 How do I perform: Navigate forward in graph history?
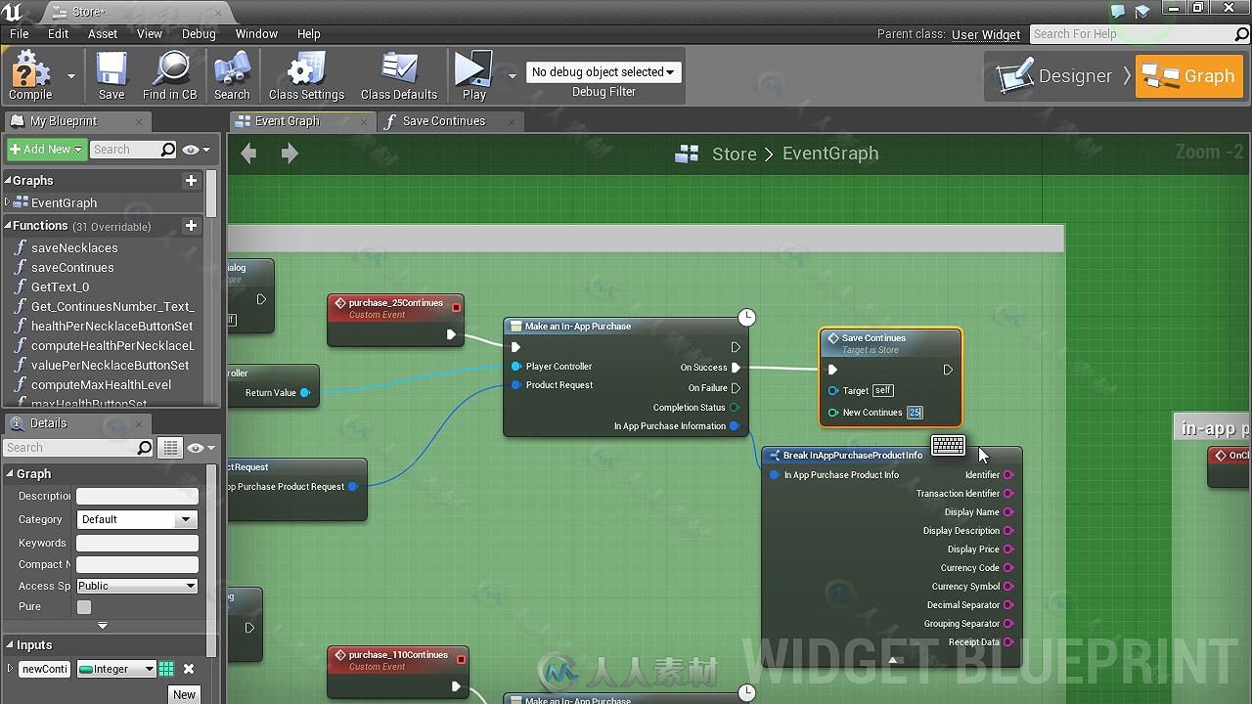pos(290,154)
